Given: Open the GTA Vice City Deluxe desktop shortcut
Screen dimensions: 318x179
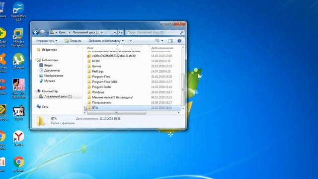Looking at the screenshot, I should [x=18, y=89].
